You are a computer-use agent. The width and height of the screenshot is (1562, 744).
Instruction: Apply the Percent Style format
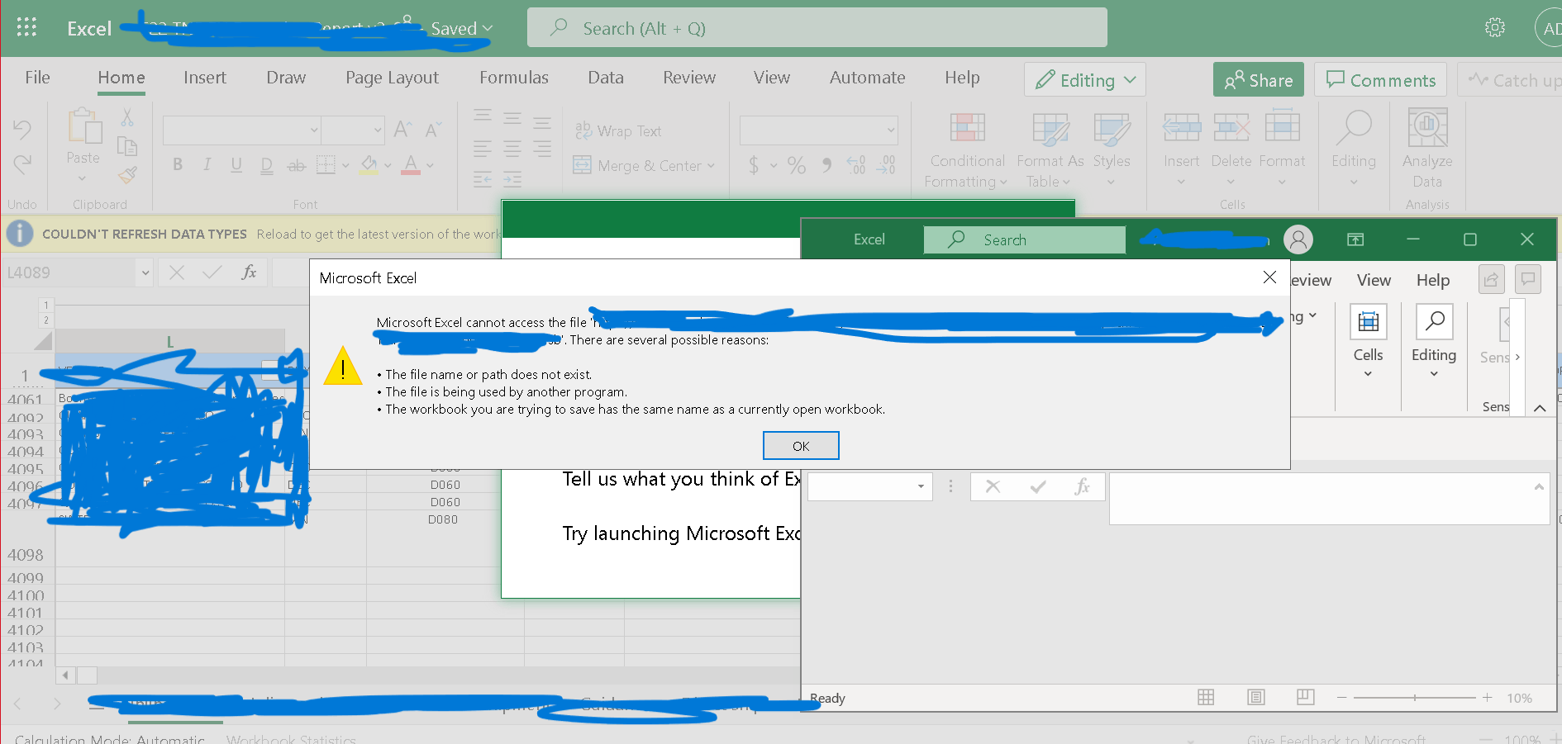(797, 165)
